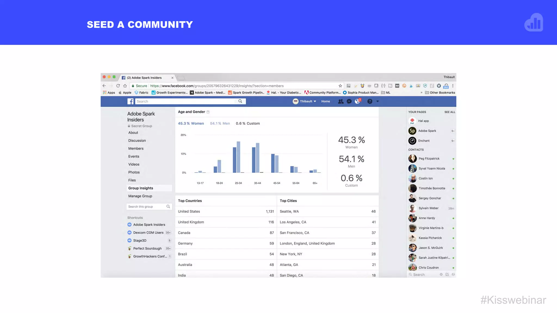Open Facebook help question mark icon
This screenshot has height=313, width=557.
(370, 101)
